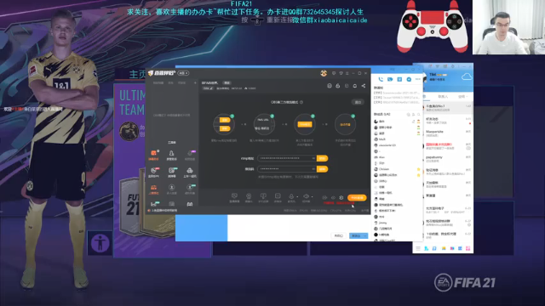Open more options in QQ chat toolbar
Screen dimensions: 545x306
point(418,79)
